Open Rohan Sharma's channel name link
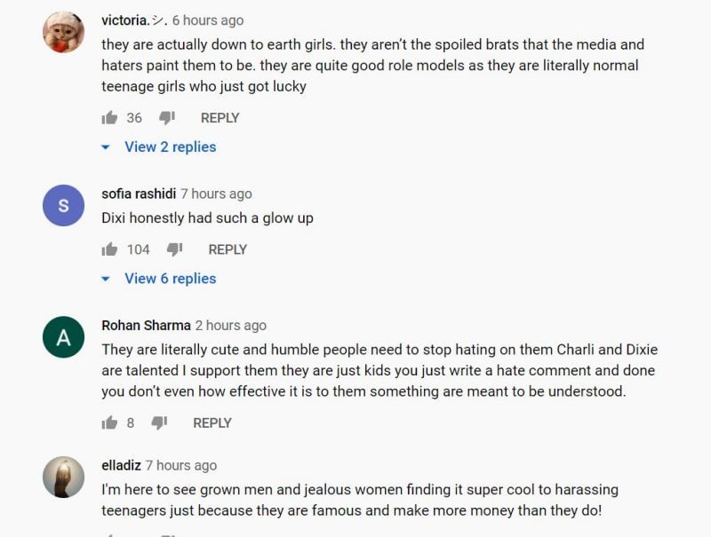 (x=146, y=325)
